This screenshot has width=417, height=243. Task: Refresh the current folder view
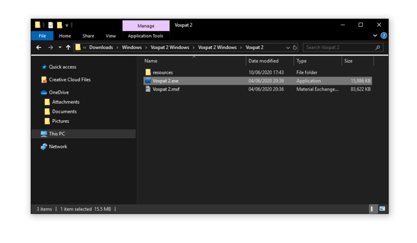coord(295,47)
